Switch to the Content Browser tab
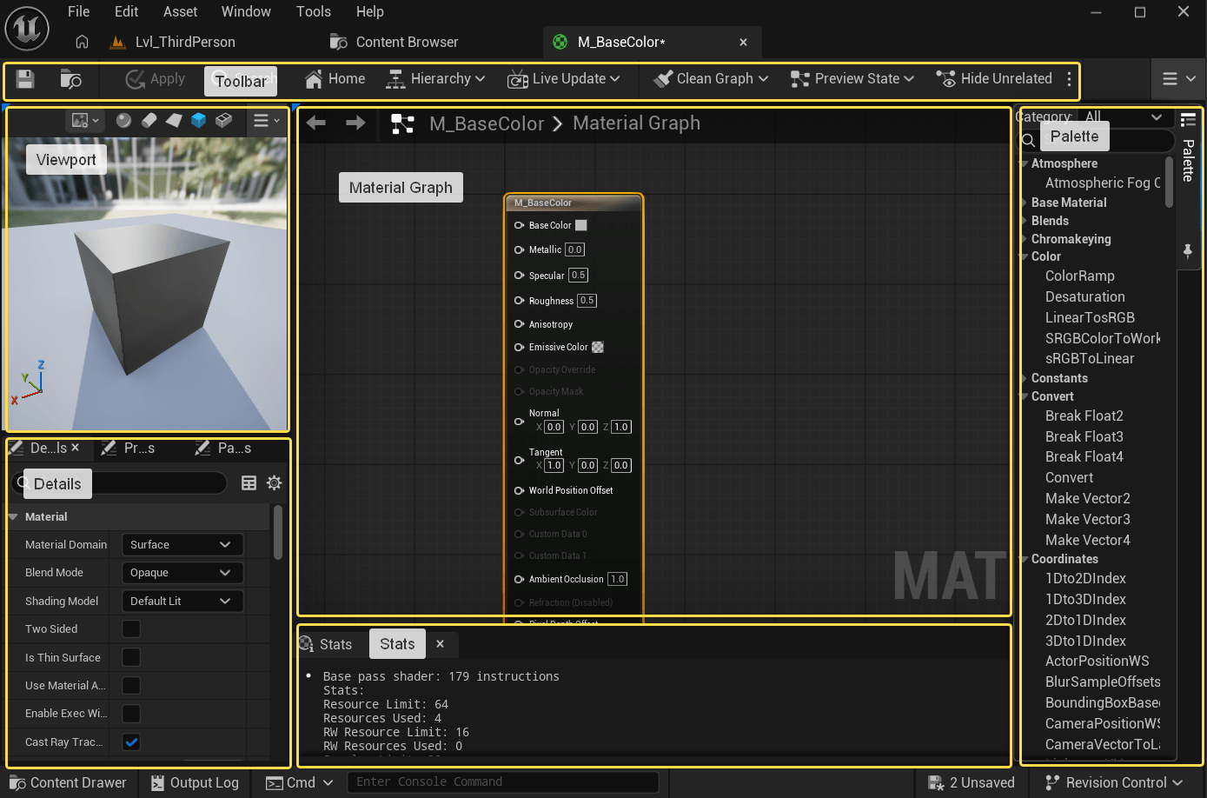The height and width of the screenshot is (798, 1207). point(395,42)
